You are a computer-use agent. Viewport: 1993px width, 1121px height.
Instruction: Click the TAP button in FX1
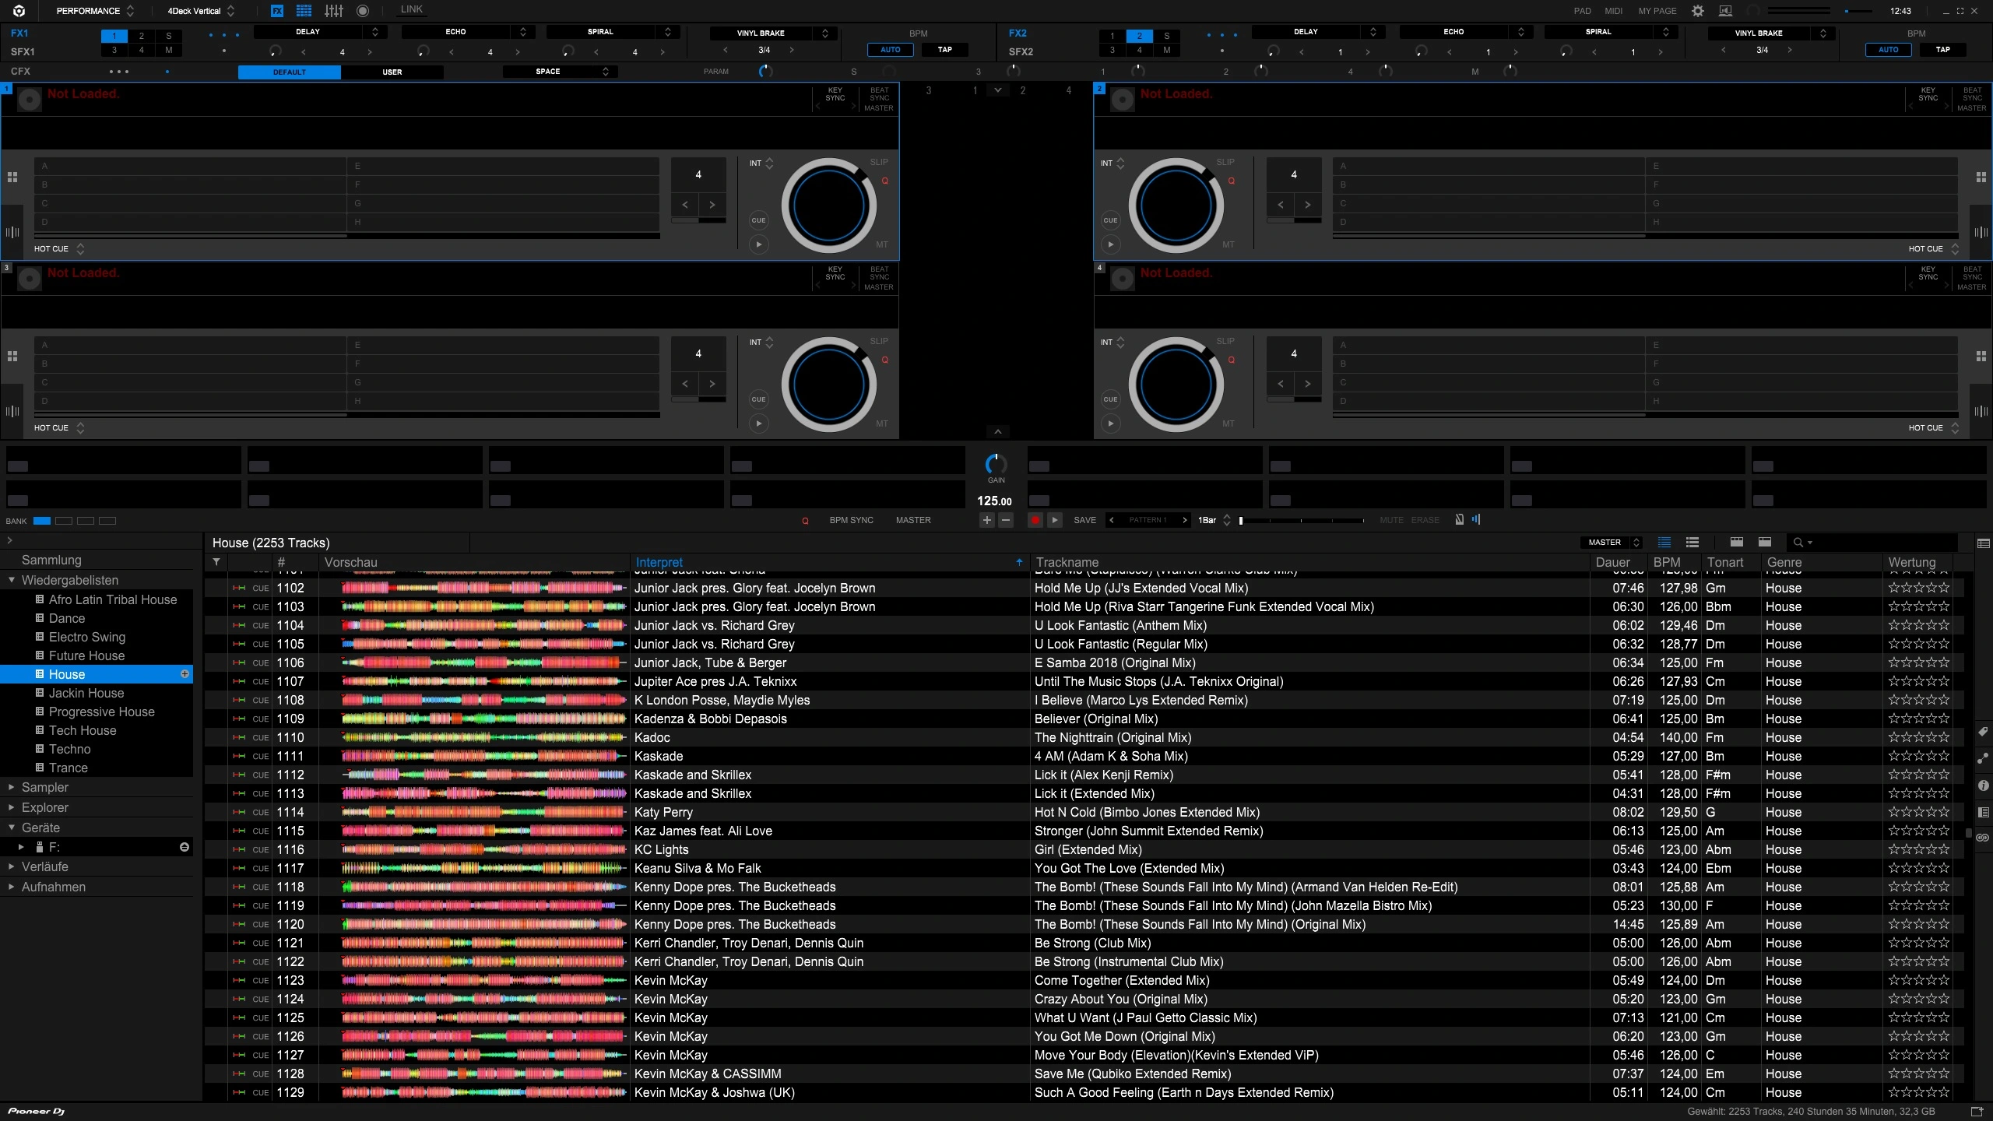pyautogui.click(x=944, y=50)
